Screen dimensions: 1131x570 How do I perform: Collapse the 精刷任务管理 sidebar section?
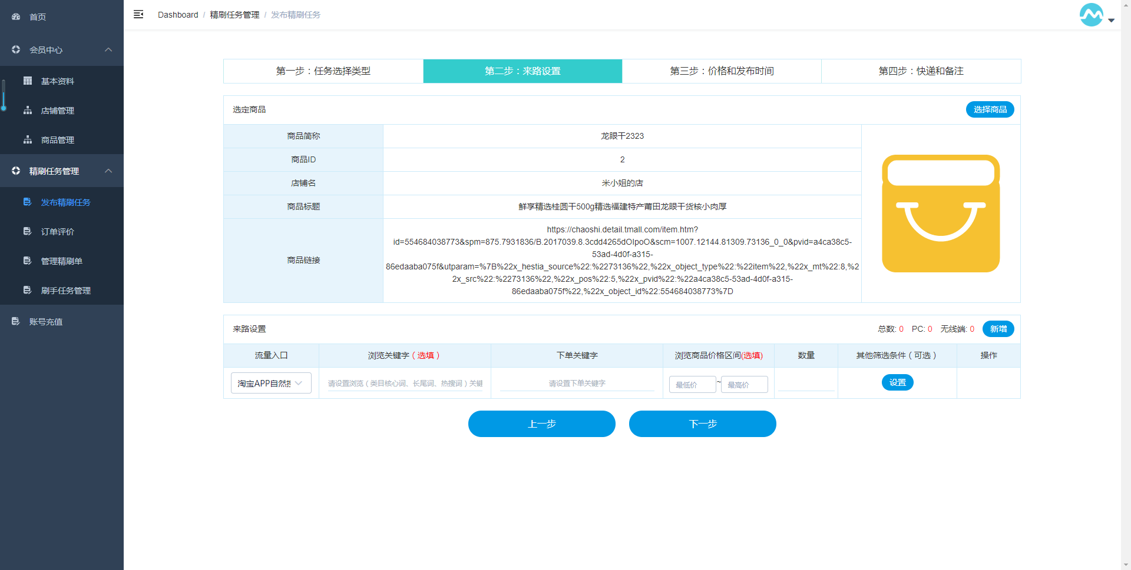(108, 171)
